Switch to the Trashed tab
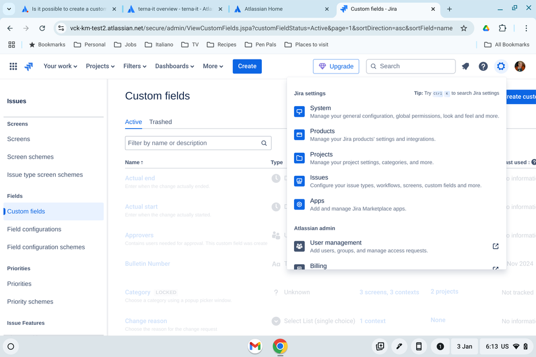The height and width of the screenshot is (357, 536). pyautogui.click(x=160, y=122)
